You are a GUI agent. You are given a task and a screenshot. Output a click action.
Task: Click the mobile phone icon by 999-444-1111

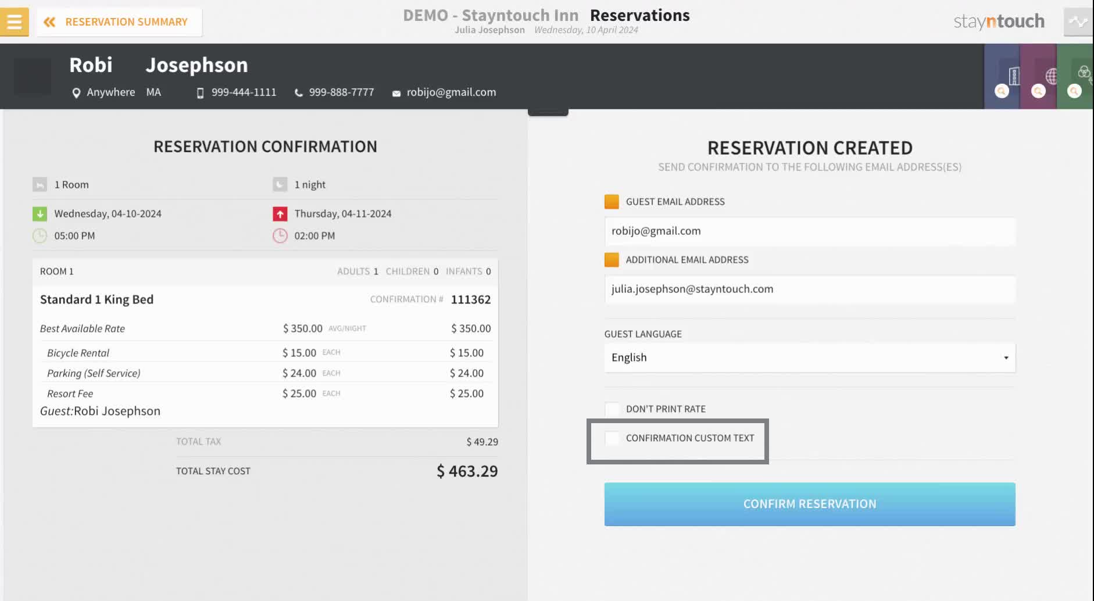tap(200, 93)
